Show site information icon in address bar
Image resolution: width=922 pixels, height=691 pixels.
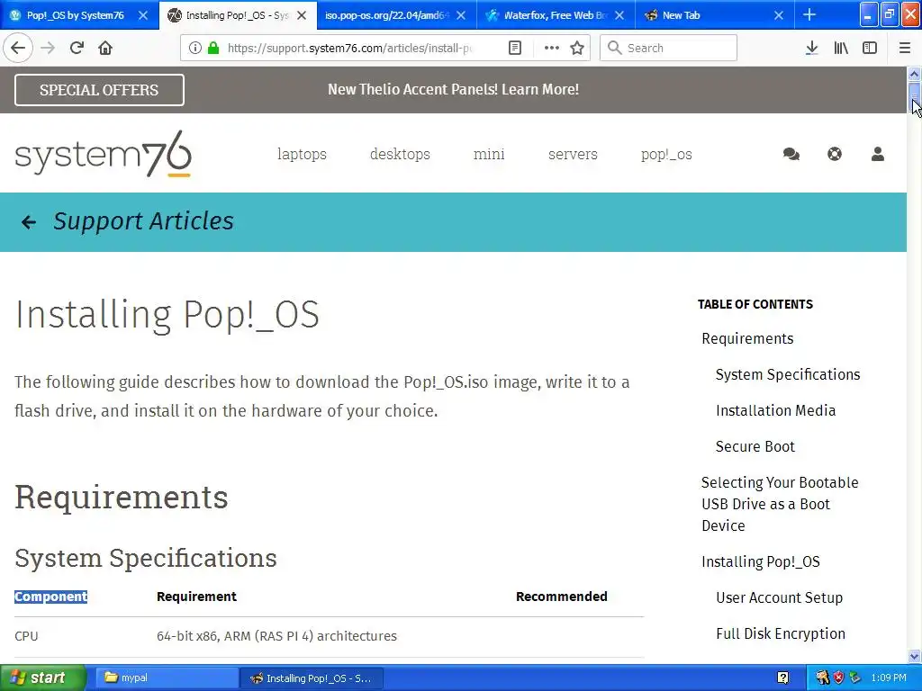pos(195,49)
